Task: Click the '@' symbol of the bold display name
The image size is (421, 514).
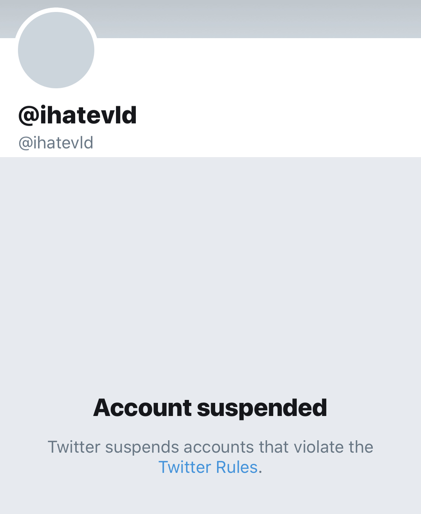Action: click(28, 115)
